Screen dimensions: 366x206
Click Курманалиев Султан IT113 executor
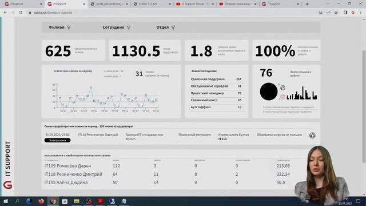(x=233, y=137)
